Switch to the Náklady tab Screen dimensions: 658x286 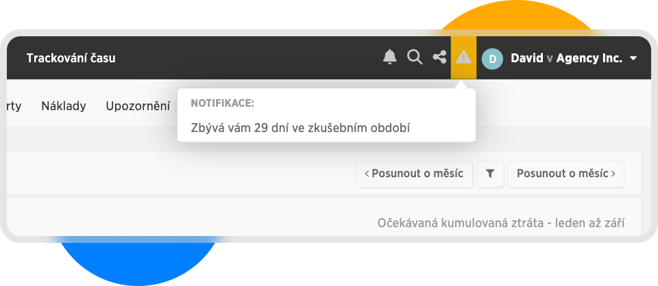point(64,106)
